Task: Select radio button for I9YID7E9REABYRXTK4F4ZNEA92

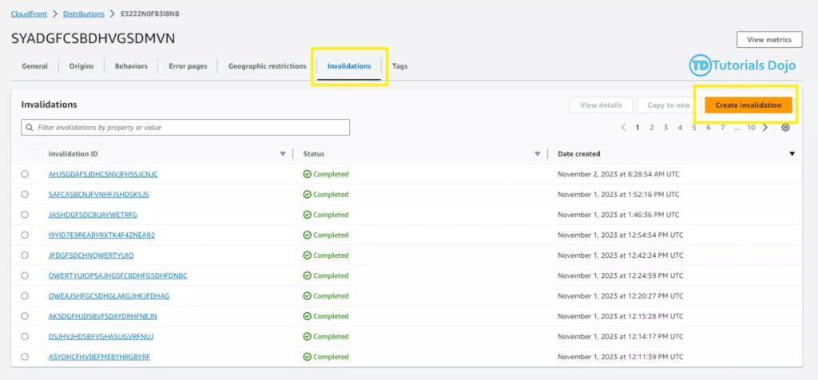Action: 25,236
